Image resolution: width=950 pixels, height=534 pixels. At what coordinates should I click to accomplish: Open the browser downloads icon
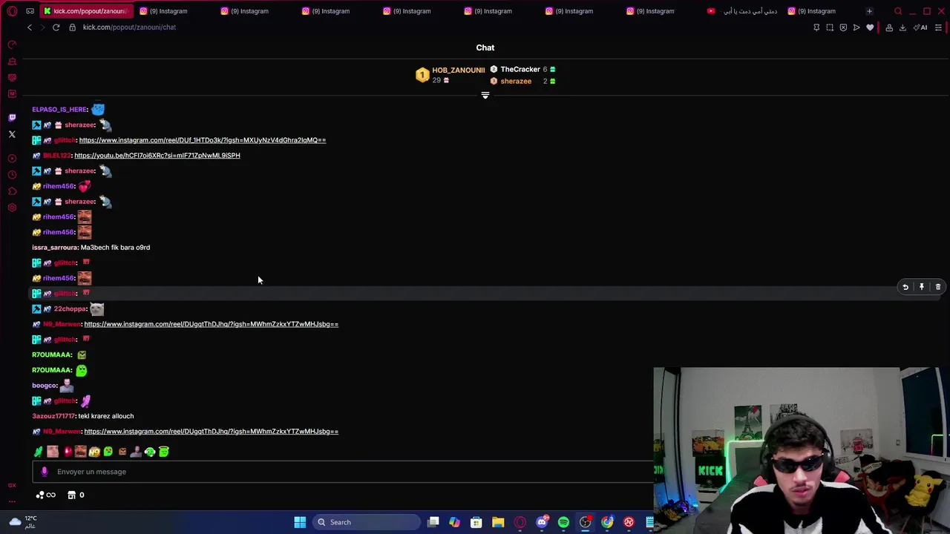tap(902, 27)
